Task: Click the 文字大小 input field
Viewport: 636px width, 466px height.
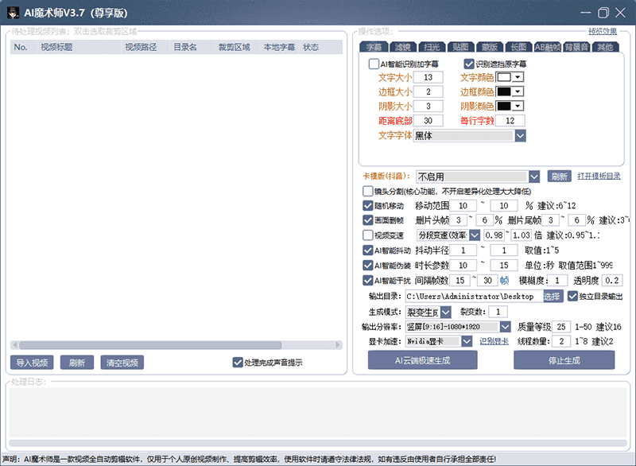Action: click(x=428, y=77)
